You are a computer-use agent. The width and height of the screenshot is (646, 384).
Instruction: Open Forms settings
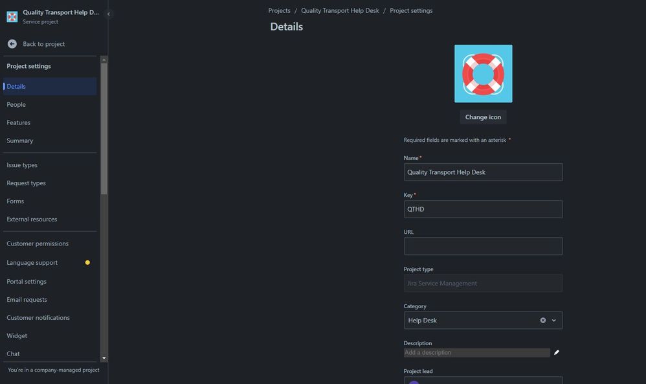50,201
